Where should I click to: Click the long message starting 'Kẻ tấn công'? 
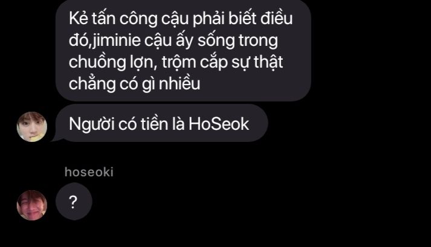(x=183, y=50)
